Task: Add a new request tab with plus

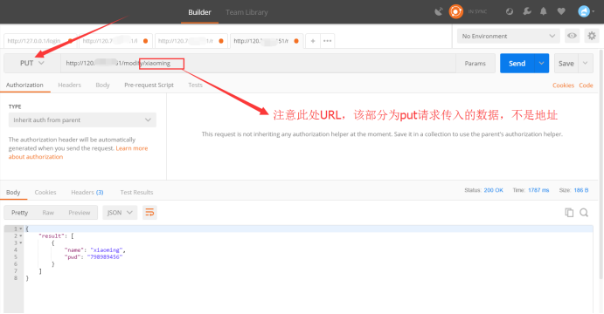Action: 313,41
